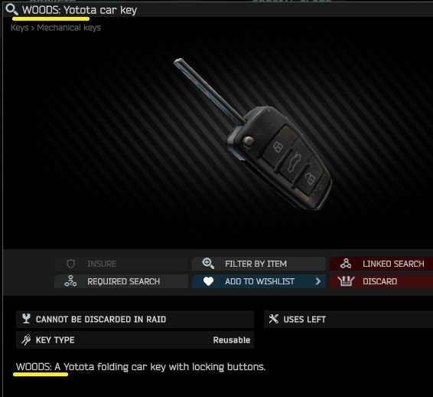433x397 pixels.
Task: Click the wishlist heart icon
Action: tap(208, 281)
